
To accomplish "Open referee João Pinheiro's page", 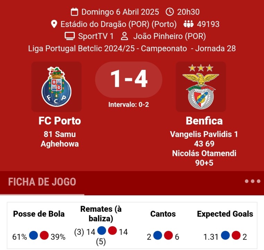I will point(169,36).
